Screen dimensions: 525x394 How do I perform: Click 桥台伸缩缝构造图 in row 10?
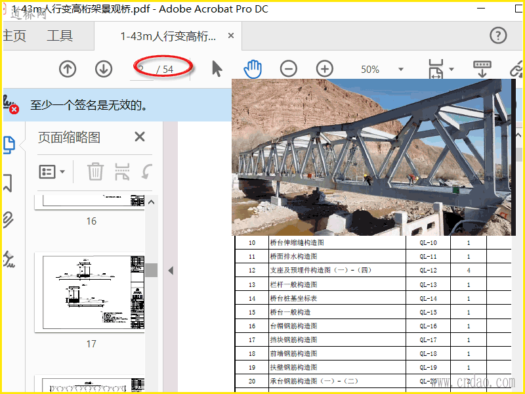[x=297, y=242]
